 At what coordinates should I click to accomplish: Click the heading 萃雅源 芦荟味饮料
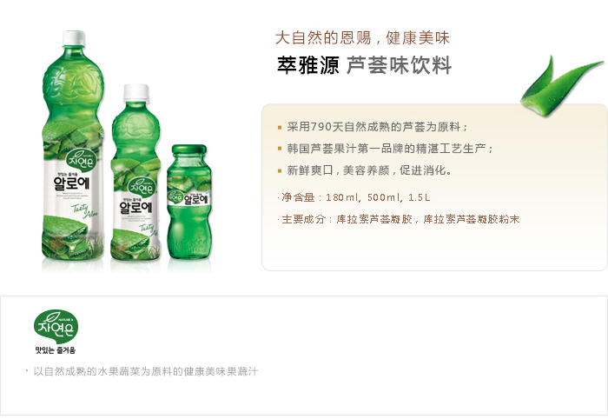click(x=365, y=65)
